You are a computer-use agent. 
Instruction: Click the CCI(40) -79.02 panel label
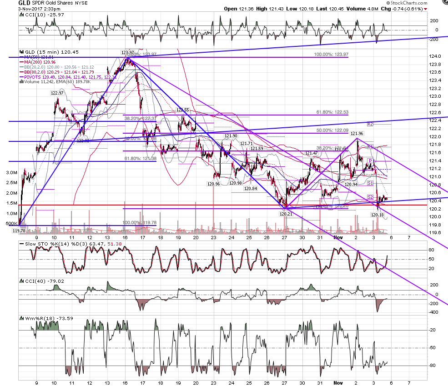pos(45,281)
